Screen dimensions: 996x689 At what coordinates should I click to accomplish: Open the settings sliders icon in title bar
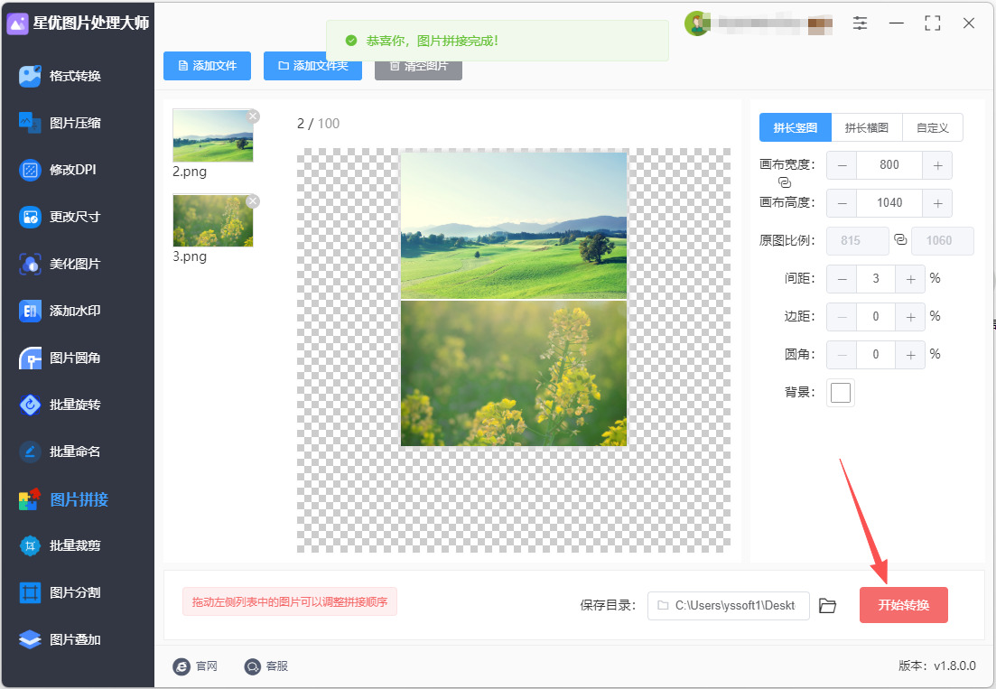860,23
